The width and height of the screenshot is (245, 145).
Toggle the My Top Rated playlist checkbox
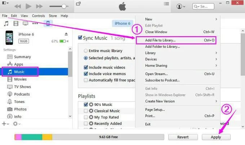[86, 117]
